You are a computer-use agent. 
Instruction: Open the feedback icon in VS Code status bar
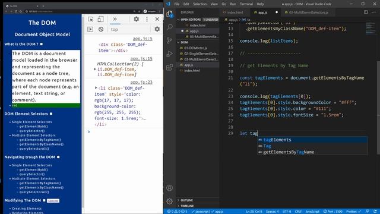tap(368, 212)
